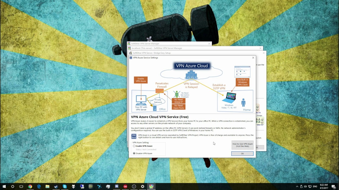Click the orange Enable VPN Azure diagram label

tap(141, 80)
